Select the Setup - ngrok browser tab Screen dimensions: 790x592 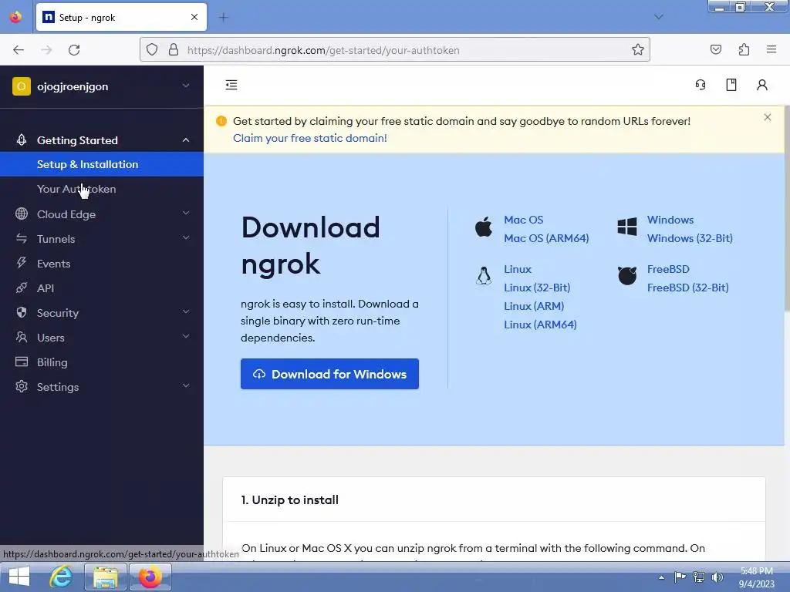[x=121, y=17]
